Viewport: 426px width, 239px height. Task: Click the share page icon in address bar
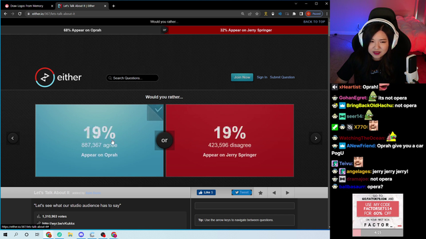(x=250, y=14)
